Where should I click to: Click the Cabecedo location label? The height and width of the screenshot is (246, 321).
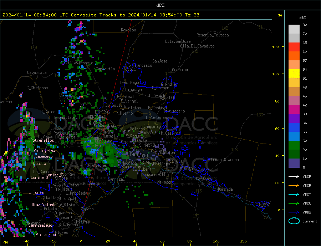[44, 156]
